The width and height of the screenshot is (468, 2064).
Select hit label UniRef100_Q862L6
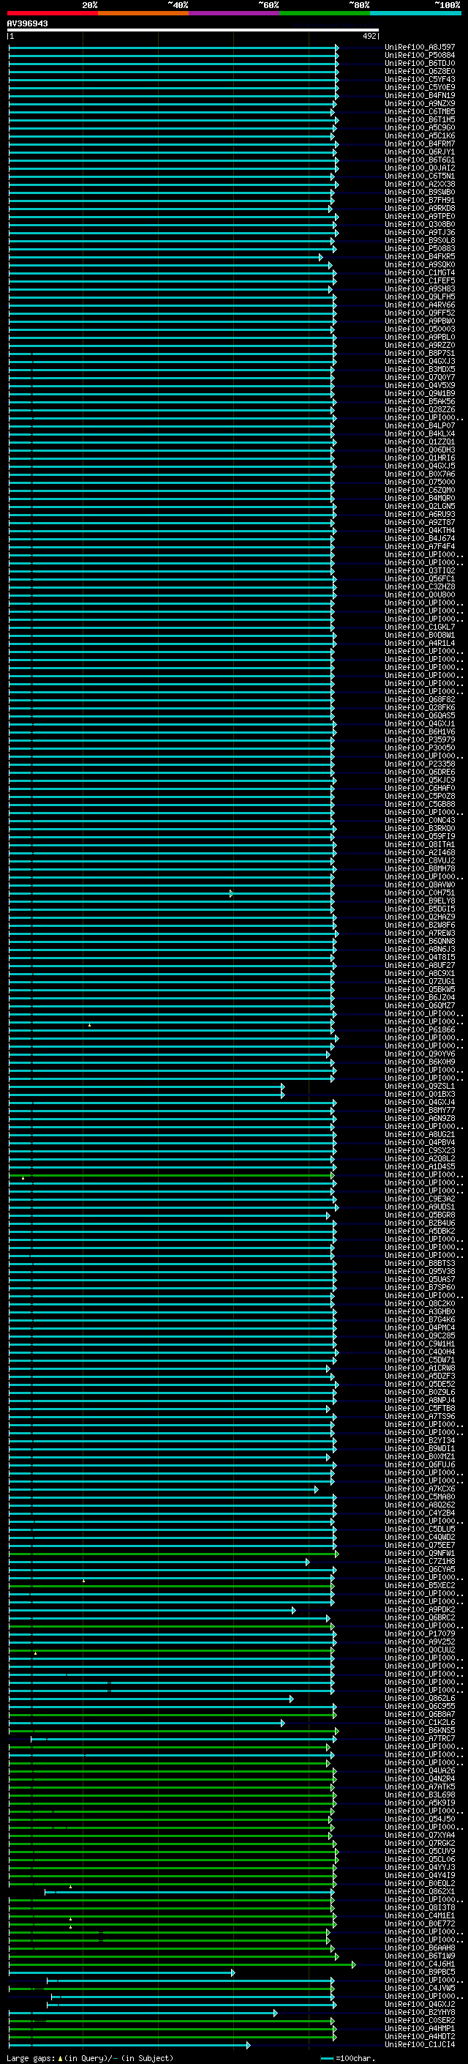coord(420,1698)
